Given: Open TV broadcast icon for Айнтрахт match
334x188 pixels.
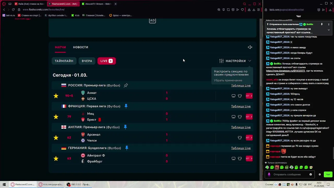Looking at the screenshot, I should [234, 158].
